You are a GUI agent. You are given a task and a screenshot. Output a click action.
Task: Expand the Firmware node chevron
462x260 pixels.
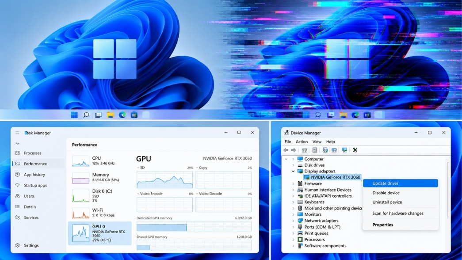pos(293,184)
